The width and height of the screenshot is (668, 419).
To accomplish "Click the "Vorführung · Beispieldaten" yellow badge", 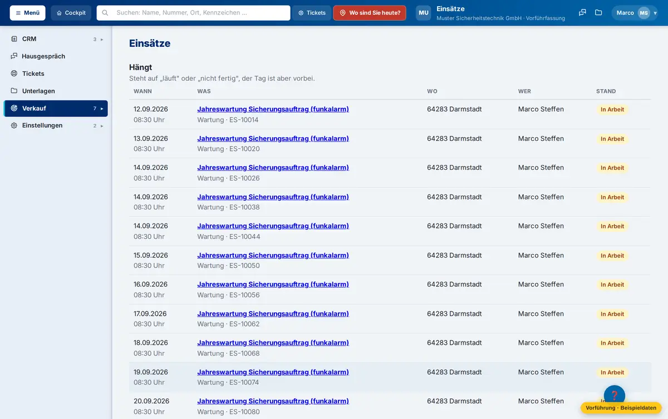I will 621,408.
